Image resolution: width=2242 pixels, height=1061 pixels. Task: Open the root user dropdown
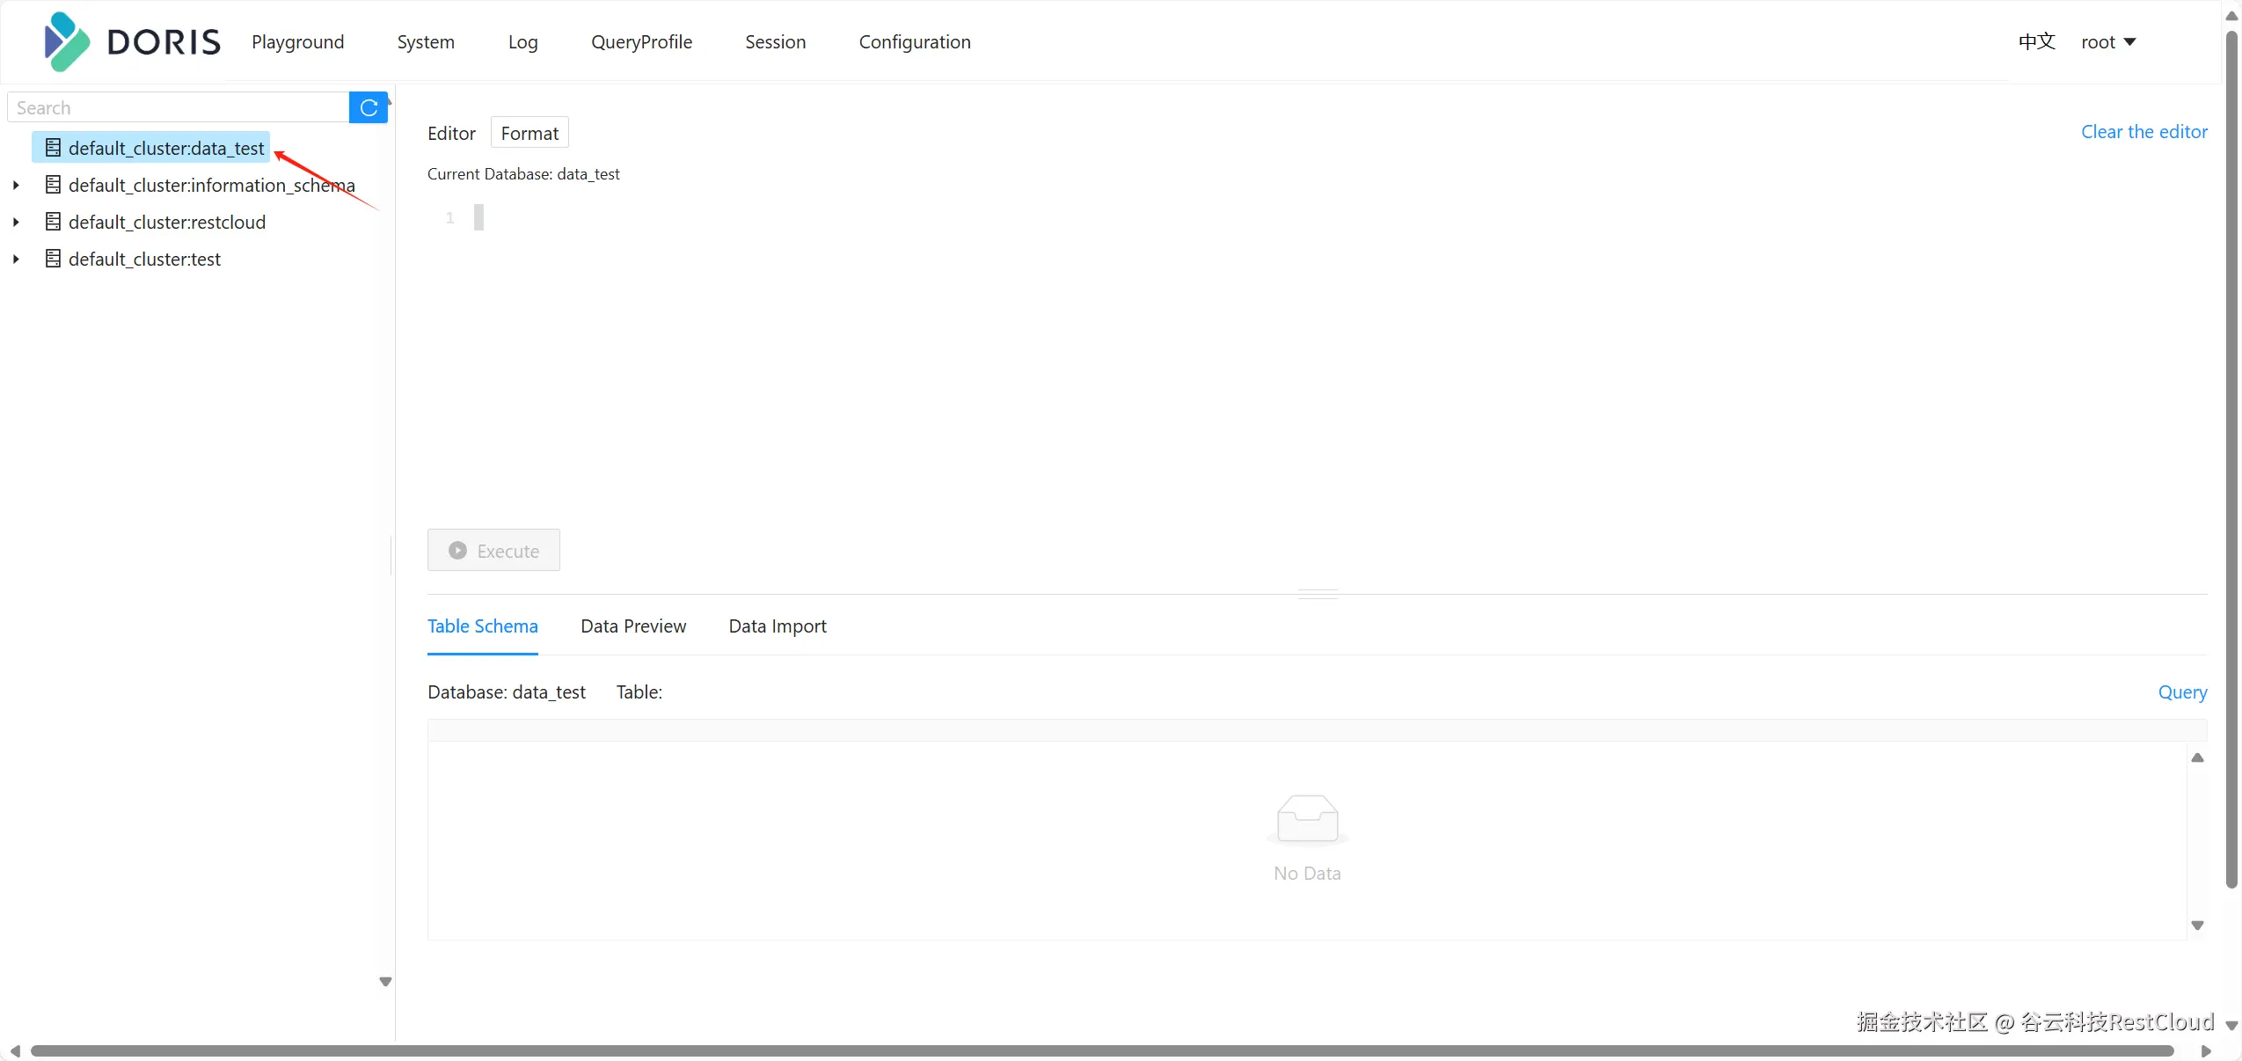click(2108, 42)
